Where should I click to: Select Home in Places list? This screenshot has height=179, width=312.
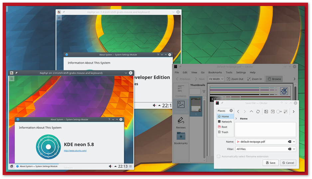pos(225,117)
